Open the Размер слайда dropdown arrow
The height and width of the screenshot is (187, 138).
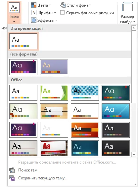pyautogui.click(x=134, y=22)
